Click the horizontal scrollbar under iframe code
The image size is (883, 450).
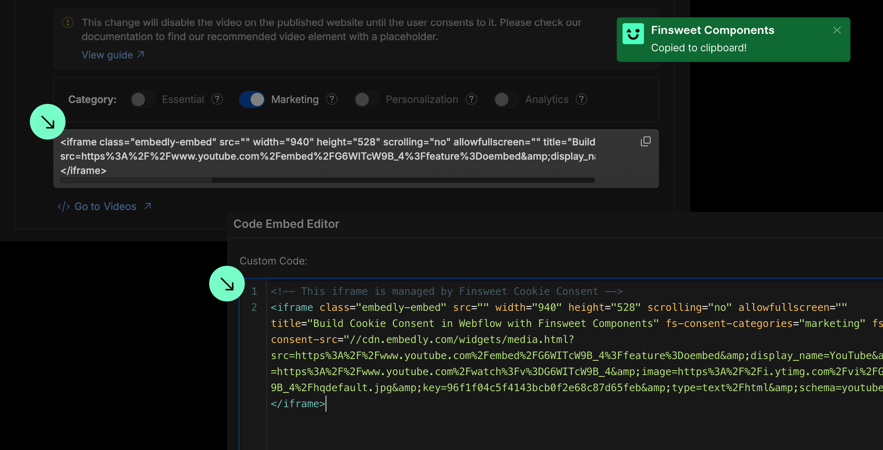327,180
